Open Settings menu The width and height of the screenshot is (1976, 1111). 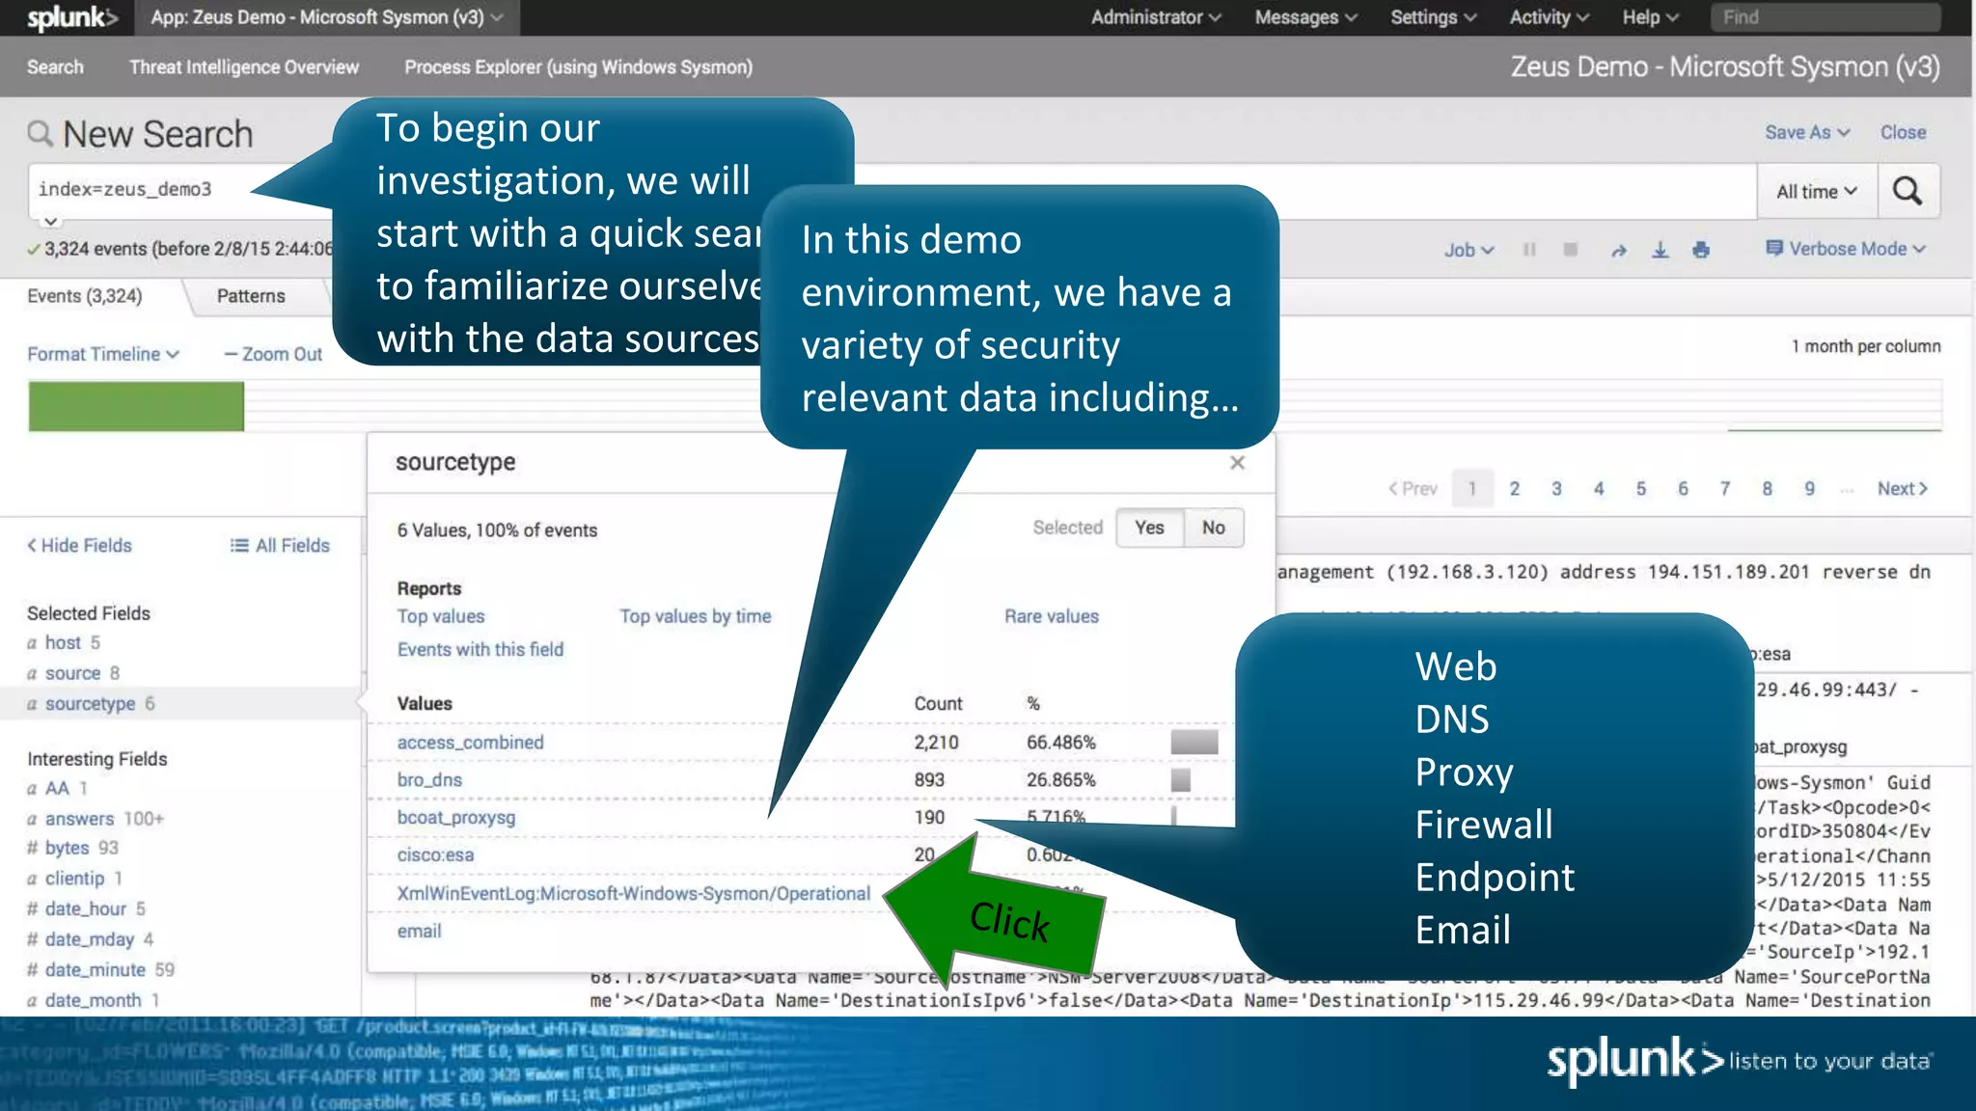1433,17
